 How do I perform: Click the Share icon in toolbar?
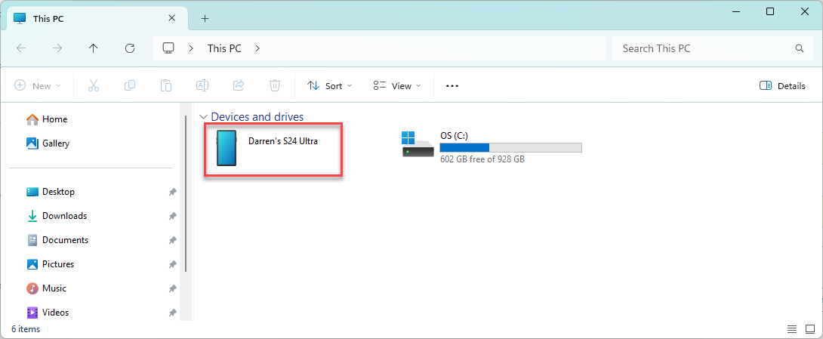(x=239, y=85)
